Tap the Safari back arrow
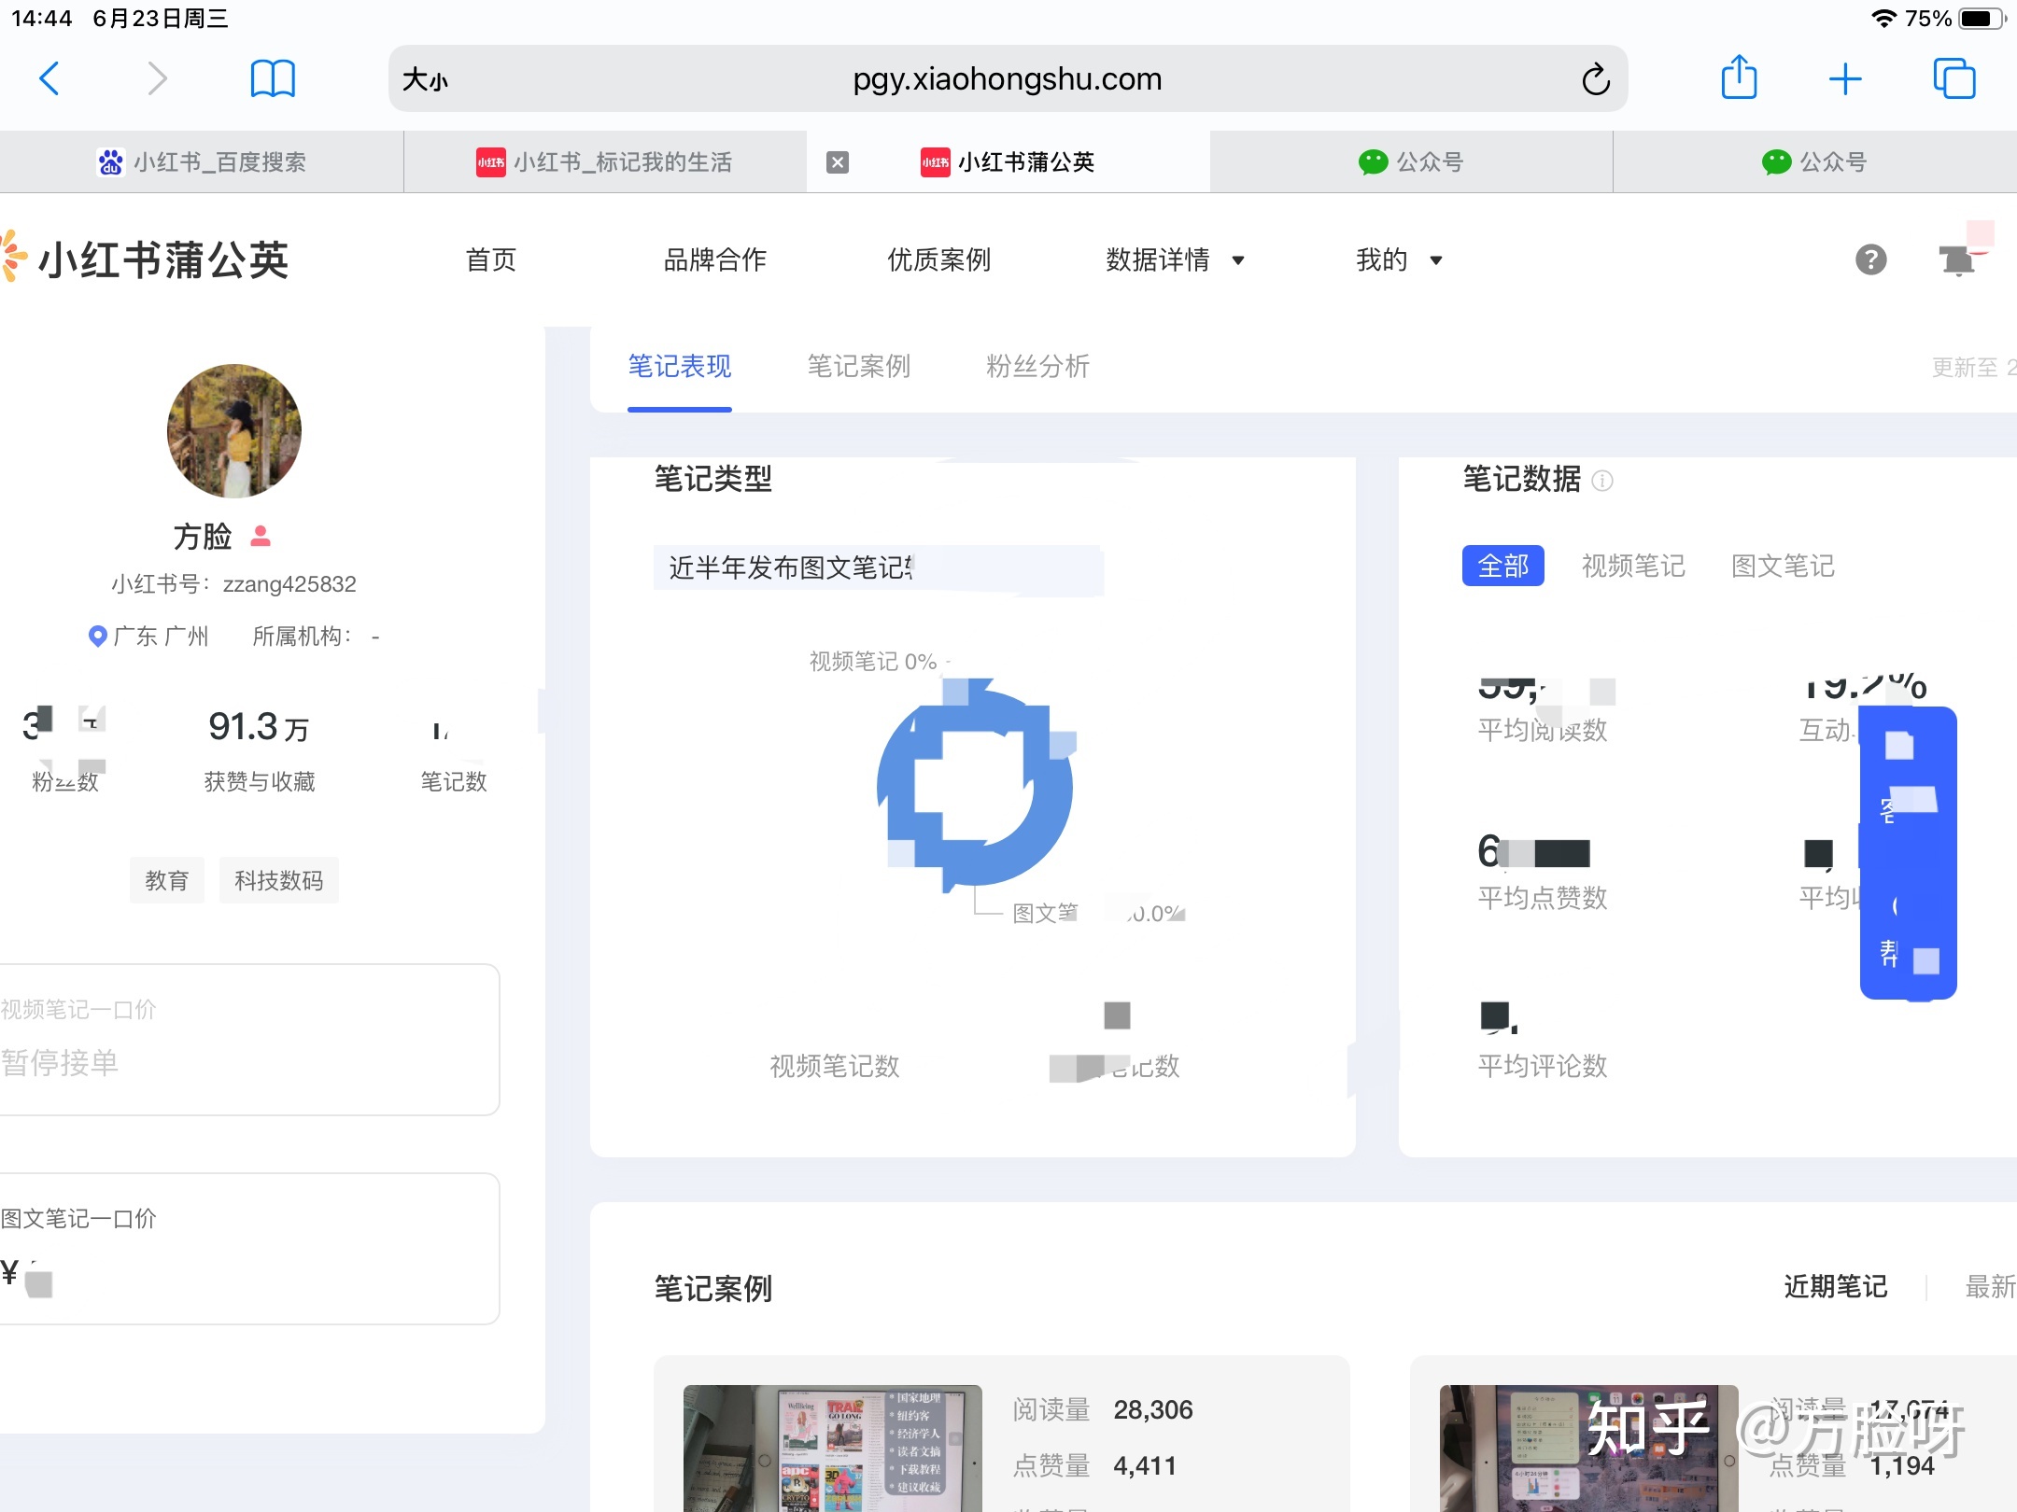The width and height of the screenshot is (2017, 1512). [49, 78]
